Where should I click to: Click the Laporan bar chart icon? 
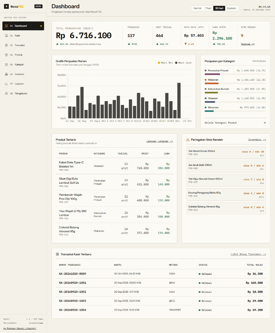click(7, 84)
